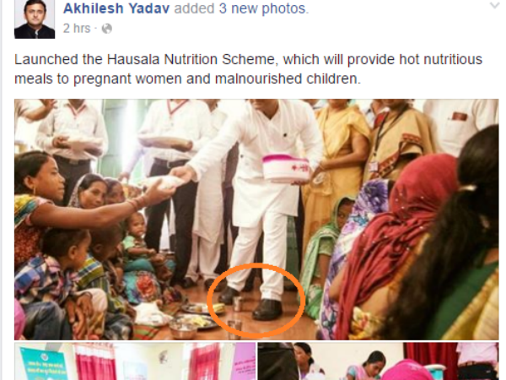
Task: Open the post options chevron
Action: (x=495, y=5)
